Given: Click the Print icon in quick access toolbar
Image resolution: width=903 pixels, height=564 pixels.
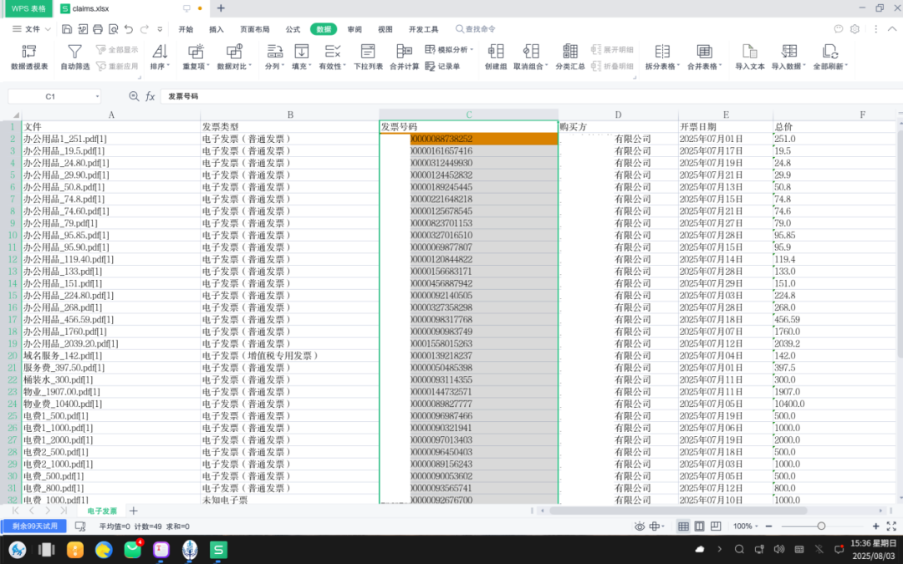Looking at the screenshot, I should click(98, 28).
